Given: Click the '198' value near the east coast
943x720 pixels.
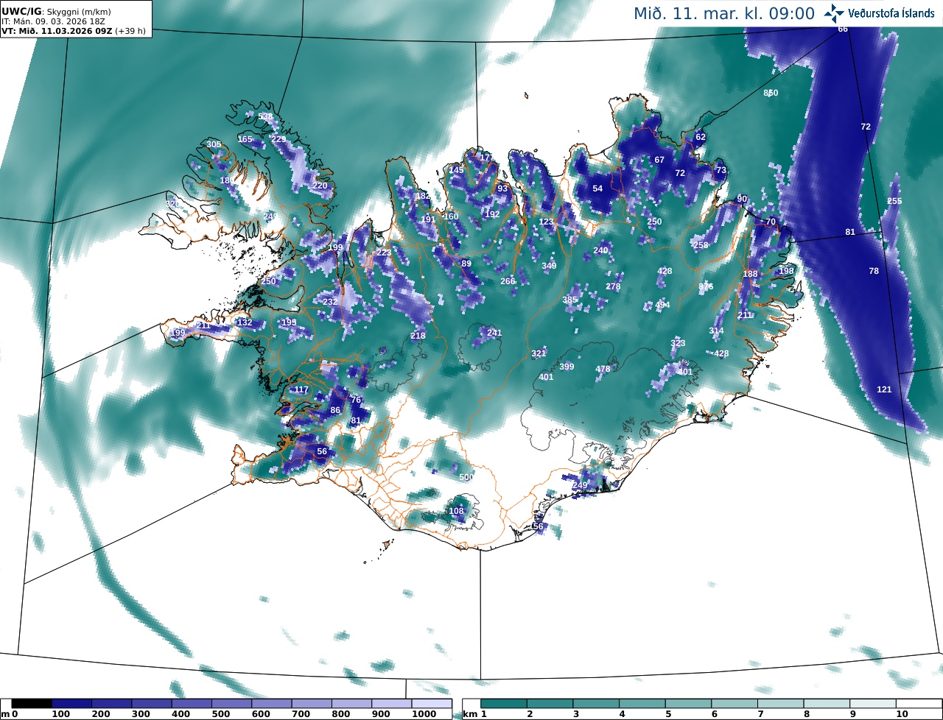Looking at the screenshot, I should (x=786, y=271).
